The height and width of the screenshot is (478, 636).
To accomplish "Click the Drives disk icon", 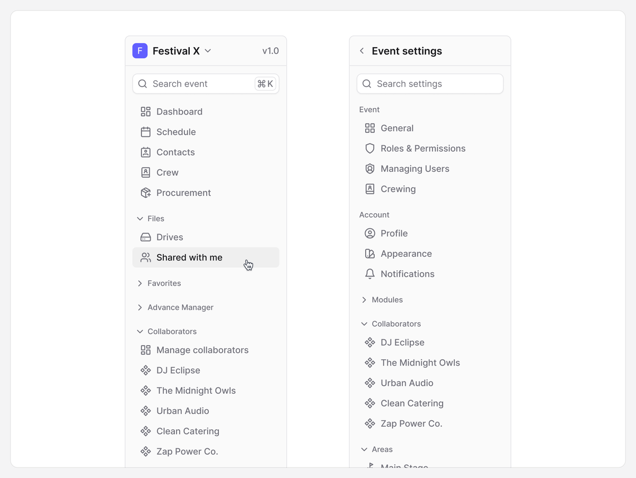I will pos(145,237).
